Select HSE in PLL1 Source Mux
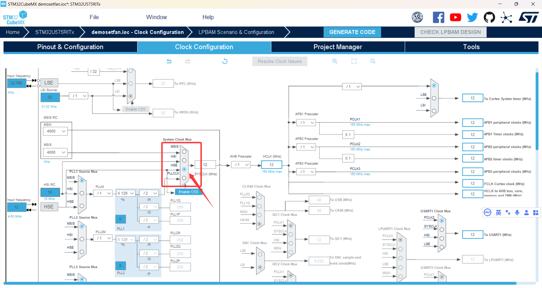Screen dimensions: 542x288 (82, 206)
